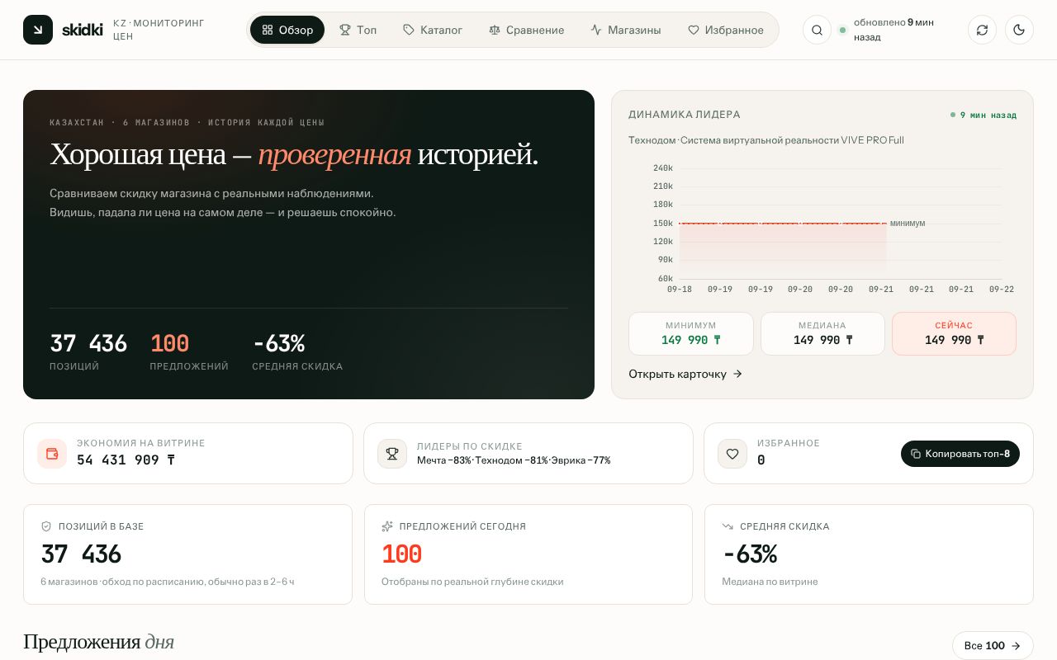The image size is (1057, 660).
Task: Click the wallet icon in Экономия на витрине
Action: coord(52,454)
